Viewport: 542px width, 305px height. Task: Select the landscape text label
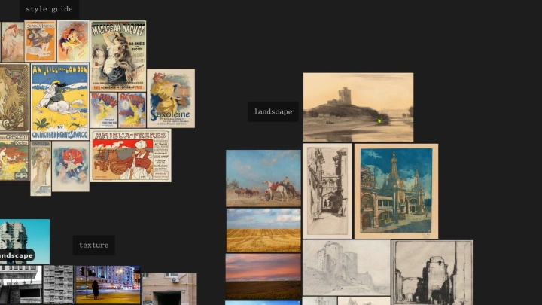pos(273,111)
